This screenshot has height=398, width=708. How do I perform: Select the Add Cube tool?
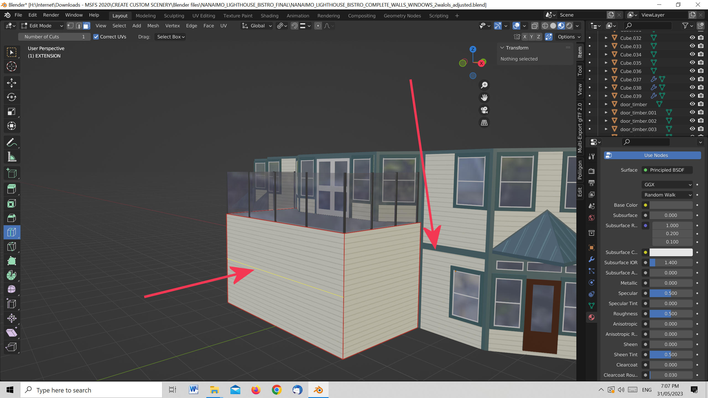(x=12, y=173)
